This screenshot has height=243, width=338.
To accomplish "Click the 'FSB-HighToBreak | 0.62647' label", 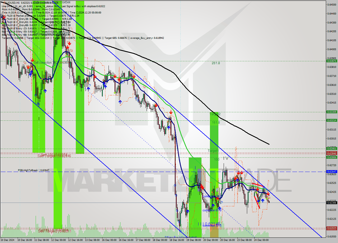I will [34, 170].
